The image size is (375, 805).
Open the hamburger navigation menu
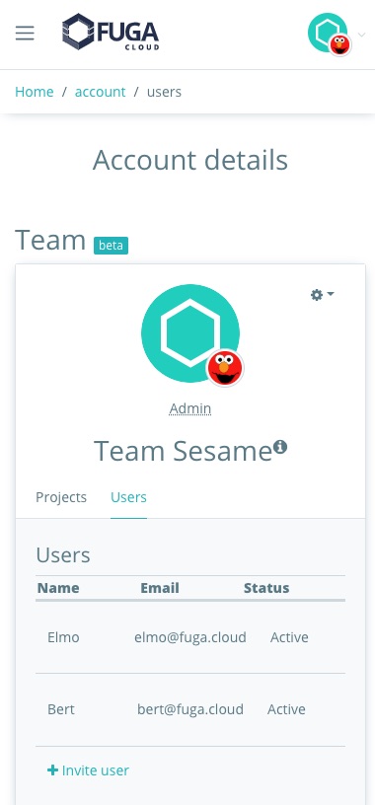click(x=25, y=34)
